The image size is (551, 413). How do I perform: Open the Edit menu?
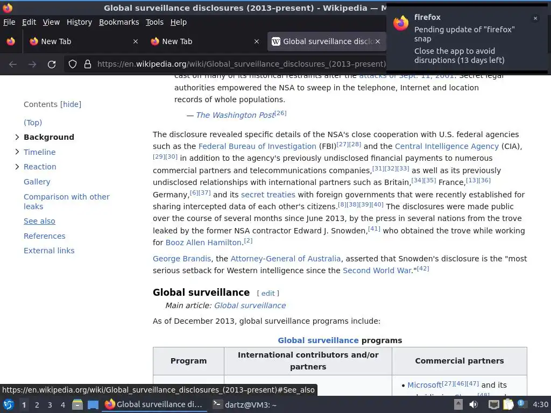pyautogui.click(x=29, y=22)
